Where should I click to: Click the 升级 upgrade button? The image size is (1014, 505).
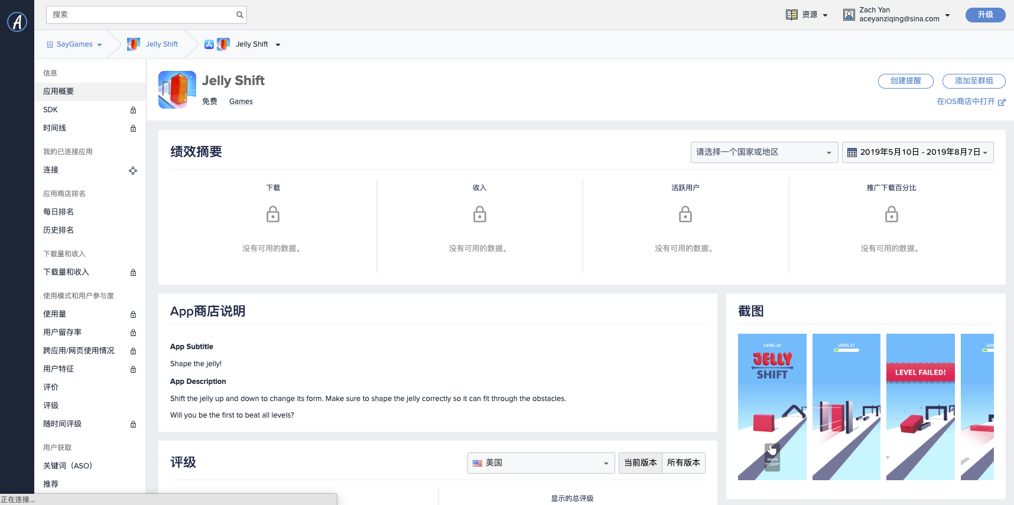click(985, 15)
